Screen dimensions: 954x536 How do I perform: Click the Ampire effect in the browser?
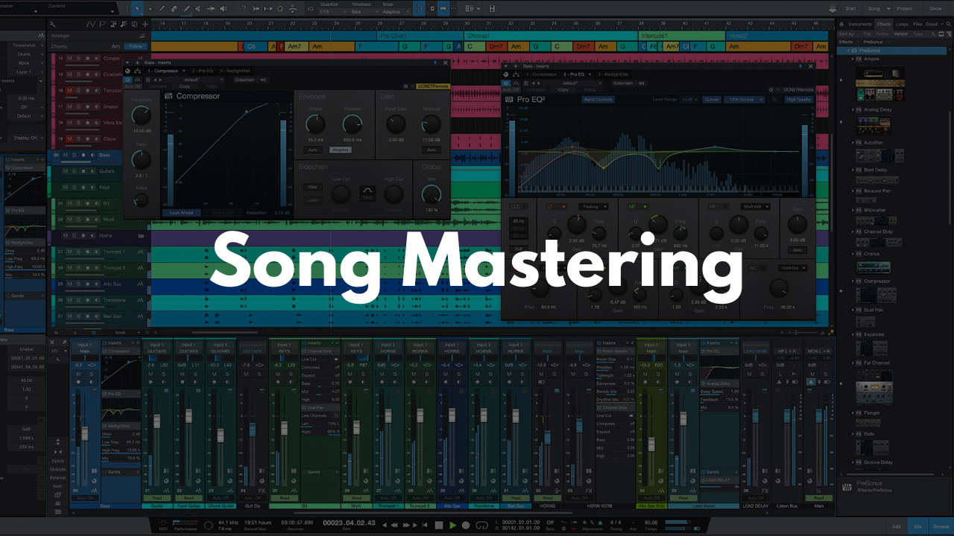(x=871, y=59)
